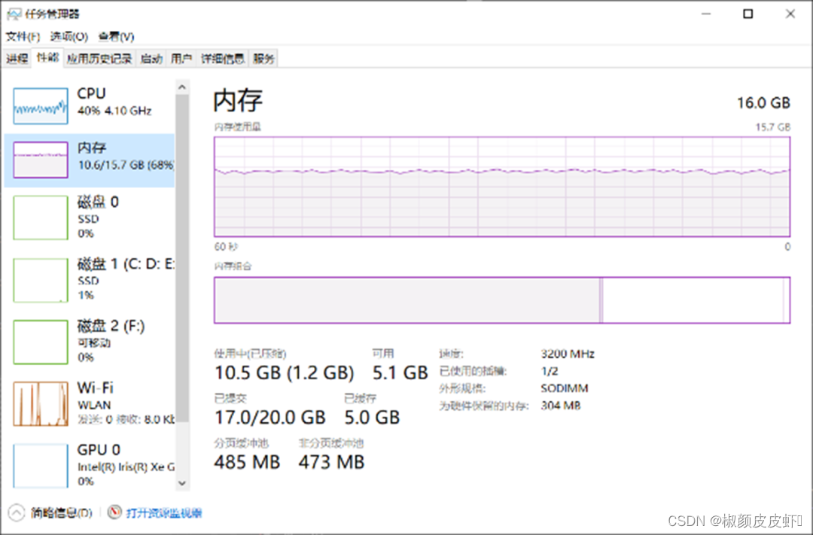Open the 启动 tab
Screen dimensions: 813x535
point(151,59)
